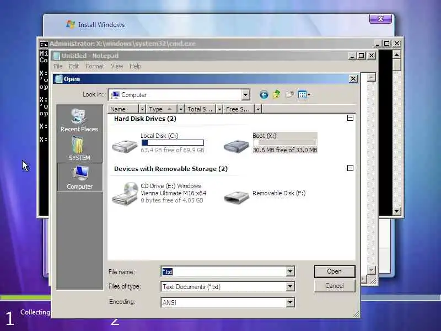This screenshot has height=331, width=441.
Task: Select the Boot (X:) drive icon
Action: (x=236, y=146)
